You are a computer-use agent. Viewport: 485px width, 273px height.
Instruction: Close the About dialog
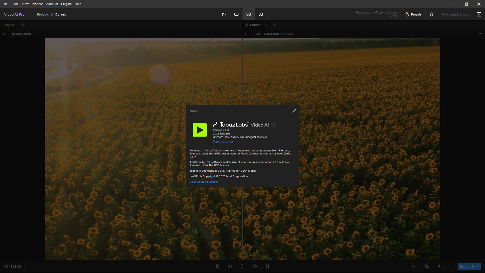[x=294, y=111]
